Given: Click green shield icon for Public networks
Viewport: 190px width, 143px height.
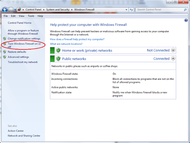Looking at the screenshot, I should (58, 59).
